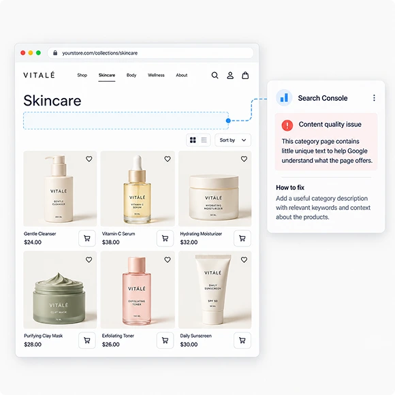The height and width of the screenshot is (395, 395).
Task: Click the Vitamin C Serum product name
Action: click(118, 234)
